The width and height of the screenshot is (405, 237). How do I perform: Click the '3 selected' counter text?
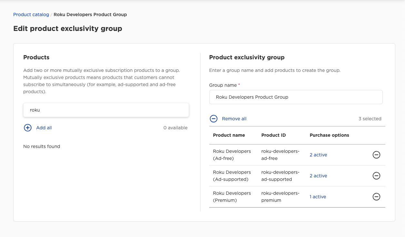[x=370, y=119]
